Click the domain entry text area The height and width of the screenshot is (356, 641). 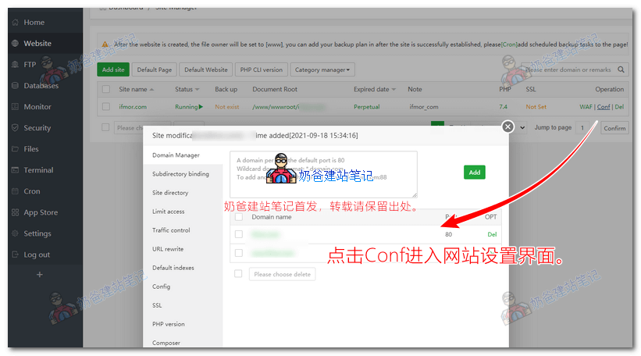point(323,175)
